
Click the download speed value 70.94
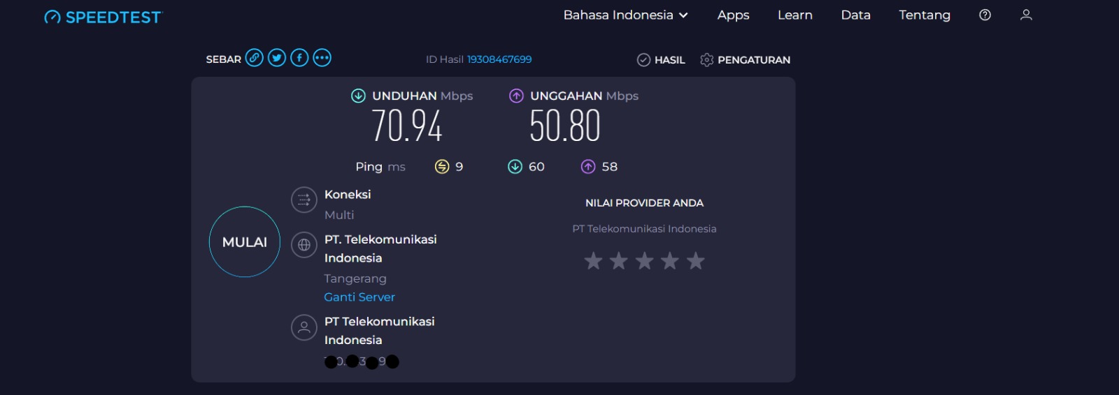point(406,126)
